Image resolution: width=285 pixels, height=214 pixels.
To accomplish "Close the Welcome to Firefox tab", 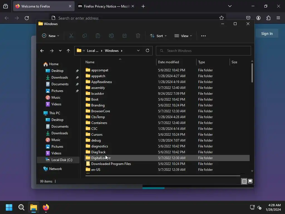I will pos(70,6).
